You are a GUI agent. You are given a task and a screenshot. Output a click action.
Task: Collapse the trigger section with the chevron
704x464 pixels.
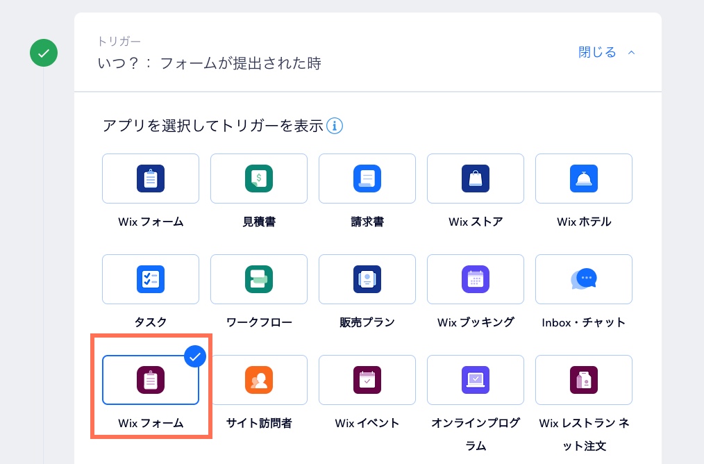tap(631, 53)
